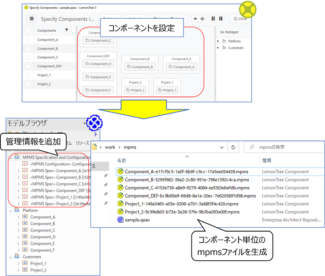This screenshot has height=276, width=325.
Task: Sort files by 名前 column header
Action: [x=122, y=160]
